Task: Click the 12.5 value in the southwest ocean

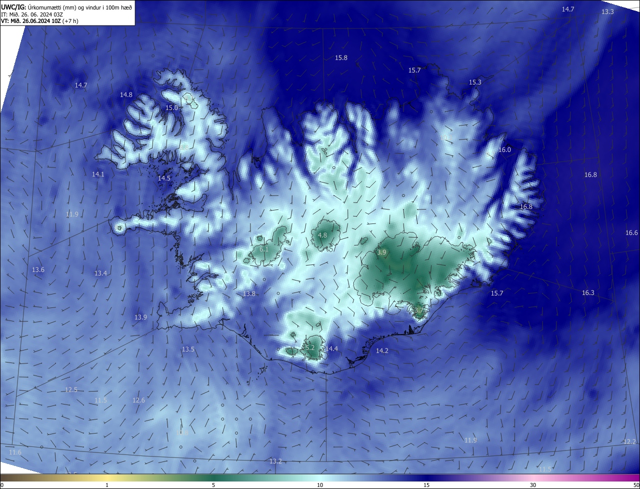Action: (71, 389)
